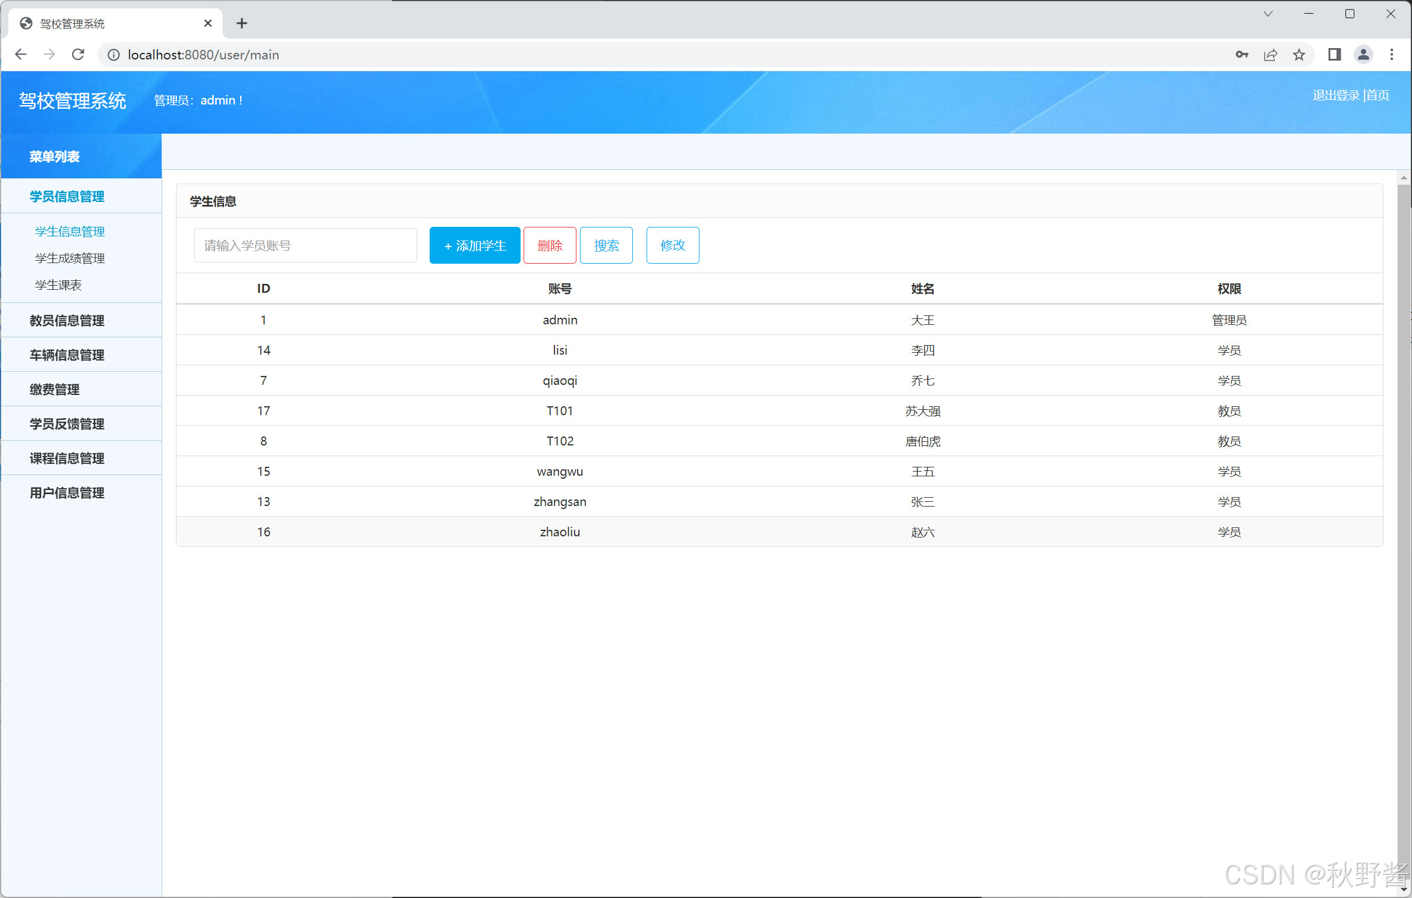Screen dimensions: 1412x898
Task: Click the 添加学生 button
Action: tap(474, 245)
